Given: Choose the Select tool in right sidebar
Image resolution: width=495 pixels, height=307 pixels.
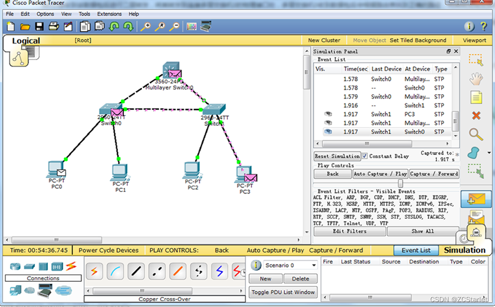Looking at the screenshot, I should coord(476,60).
